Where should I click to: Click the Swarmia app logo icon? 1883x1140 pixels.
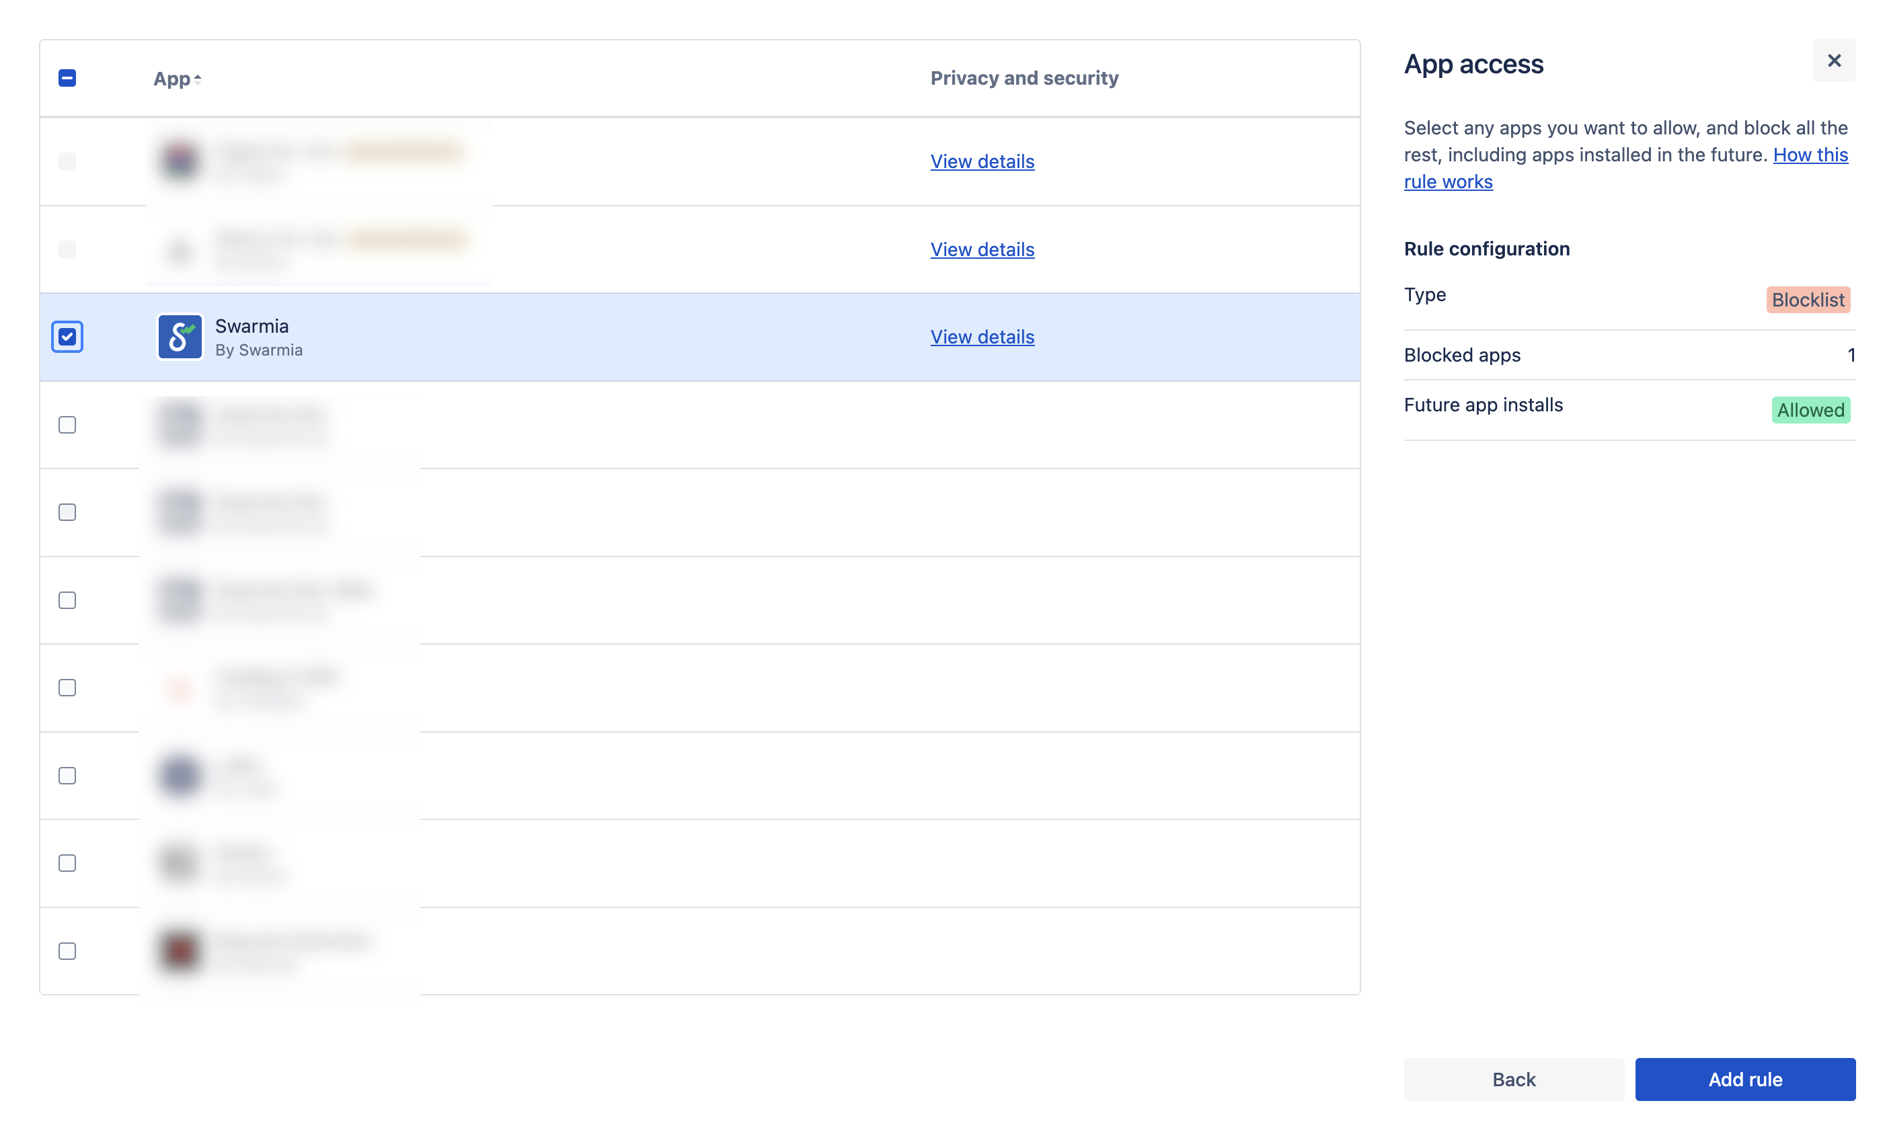click(x=180, y=337)
